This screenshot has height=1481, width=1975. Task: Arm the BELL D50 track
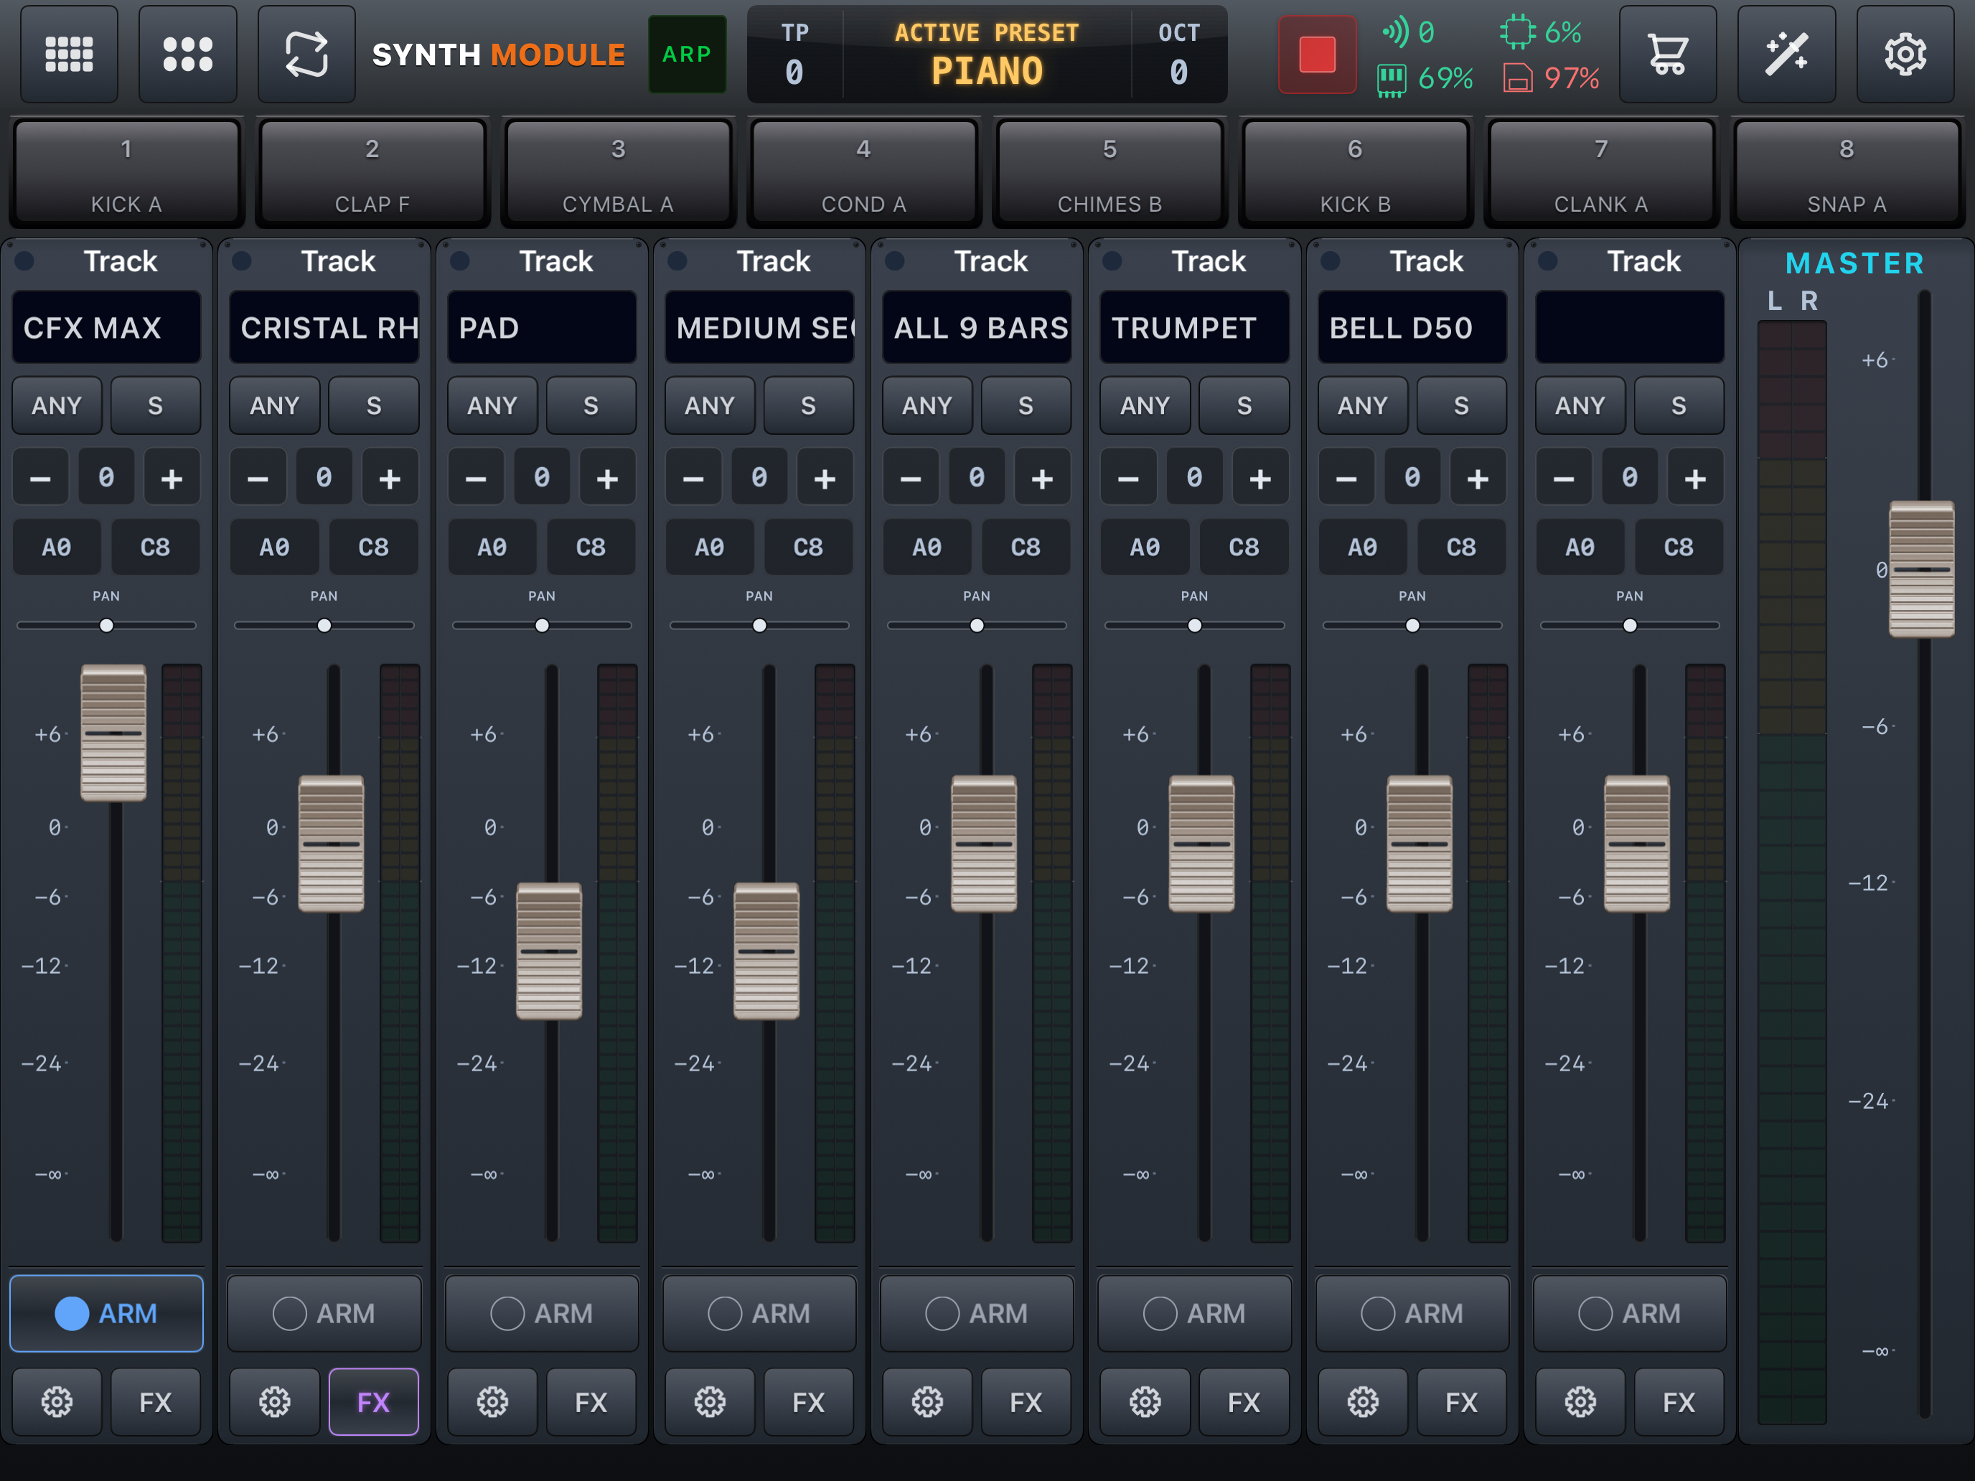pyautogui.click(x=1412, y=1313)
